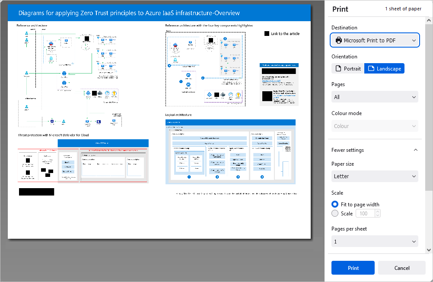Click the Scale stepper up arrow
This screenshot has width=433, height=282.
(x=378, y=211)
